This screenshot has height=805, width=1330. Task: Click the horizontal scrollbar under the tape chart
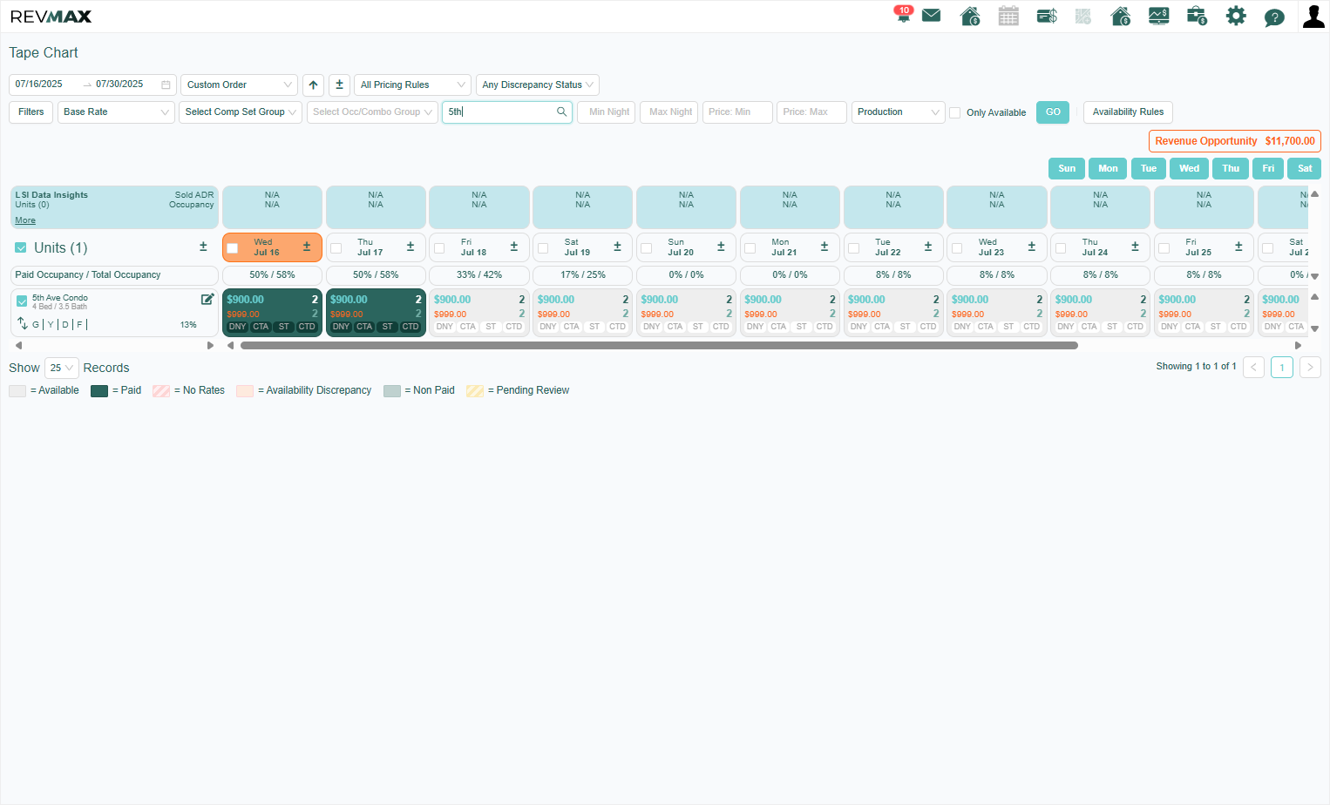tap(659, 346)
